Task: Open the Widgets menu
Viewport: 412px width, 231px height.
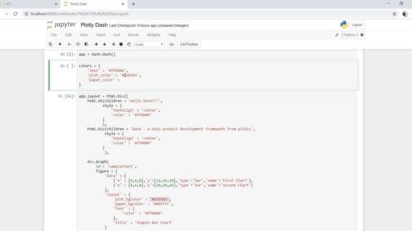Action: [153, 35]
